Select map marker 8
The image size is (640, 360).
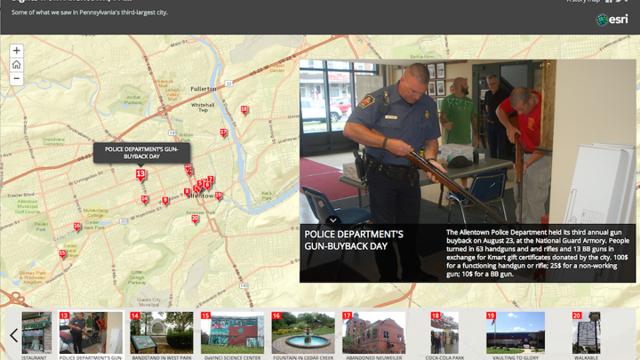pos(187,192)
